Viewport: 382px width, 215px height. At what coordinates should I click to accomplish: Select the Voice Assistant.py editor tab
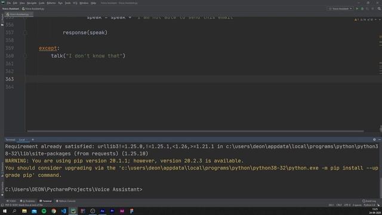coord(19,14)
